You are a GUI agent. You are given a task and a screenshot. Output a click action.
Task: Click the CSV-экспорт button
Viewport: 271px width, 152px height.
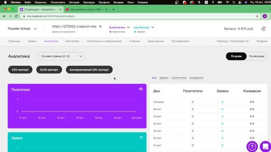pyautogui.click(x=20, y=70)
